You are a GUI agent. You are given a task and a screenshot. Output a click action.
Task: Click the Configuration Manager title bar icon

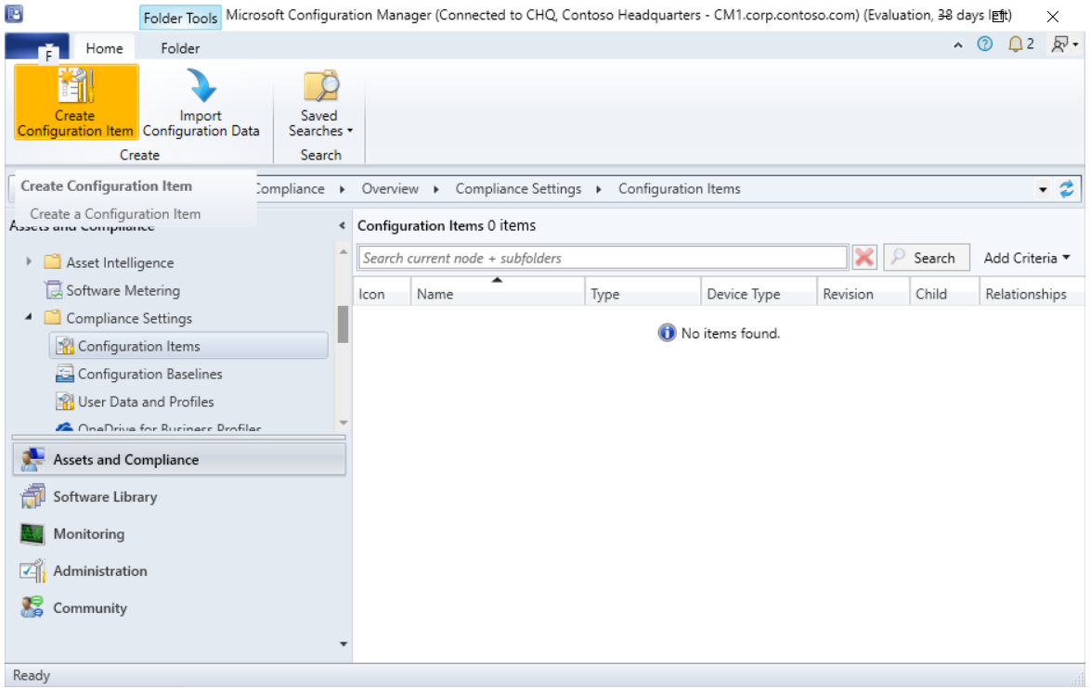coord(15,14)
